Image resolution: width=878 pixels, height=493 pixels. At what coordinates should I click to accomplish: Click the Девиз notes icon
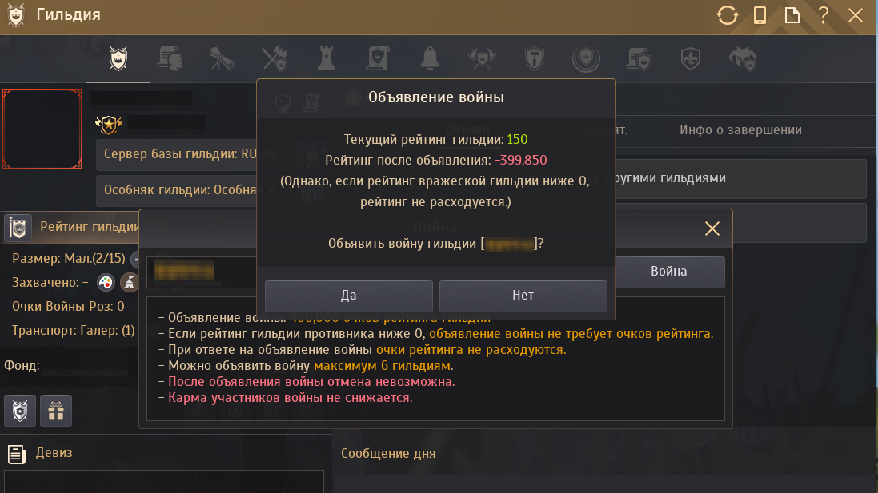point(16,454)
